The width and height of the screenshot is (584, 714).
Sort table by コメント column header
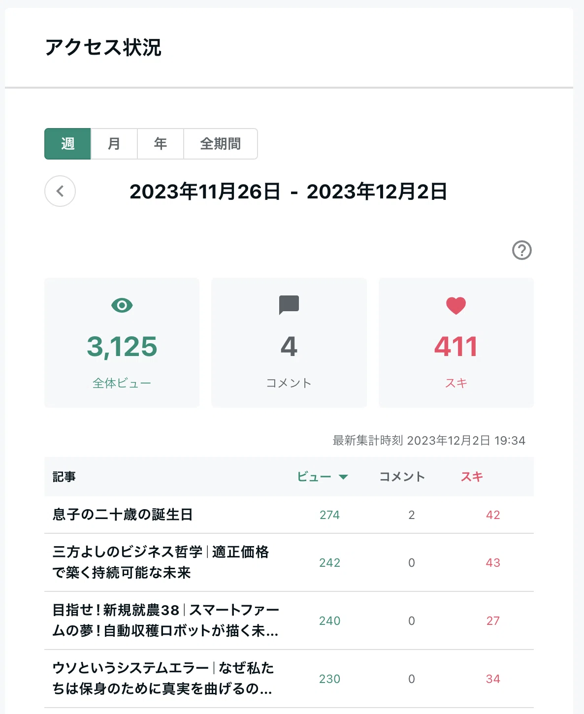click(x=402, y=477)
